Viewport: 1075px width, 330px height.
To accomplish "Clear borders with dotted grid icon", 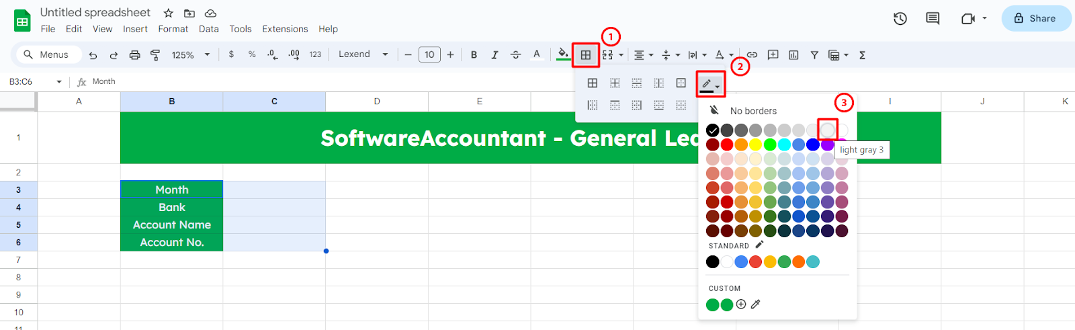I will (x=681, y=105).
